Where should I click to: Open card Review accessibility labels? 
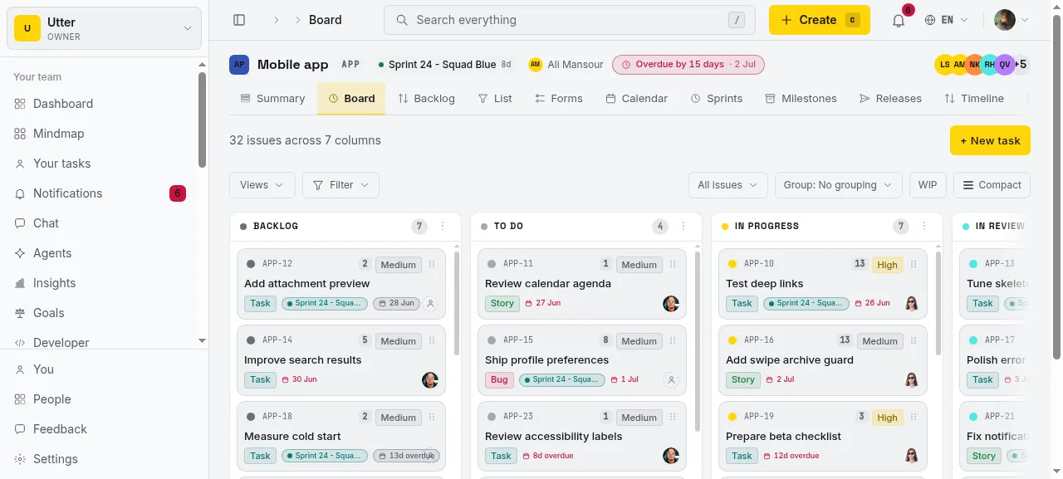(554, 437)
